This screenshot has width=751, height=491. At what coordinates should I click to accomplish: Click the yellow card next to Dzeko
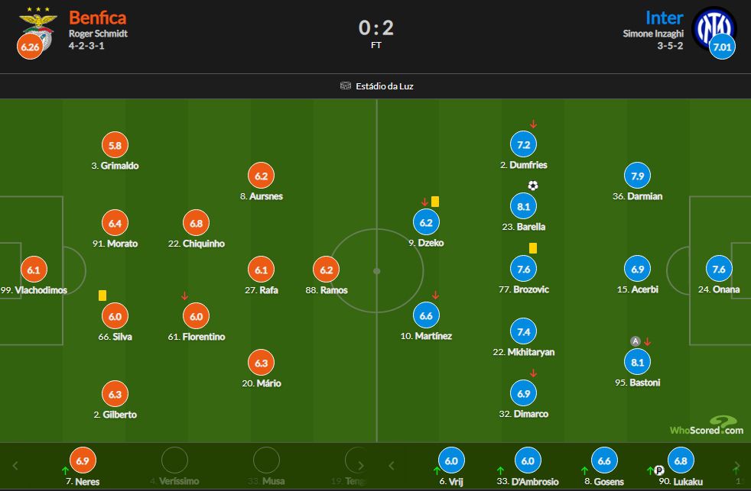click(435, 202)
